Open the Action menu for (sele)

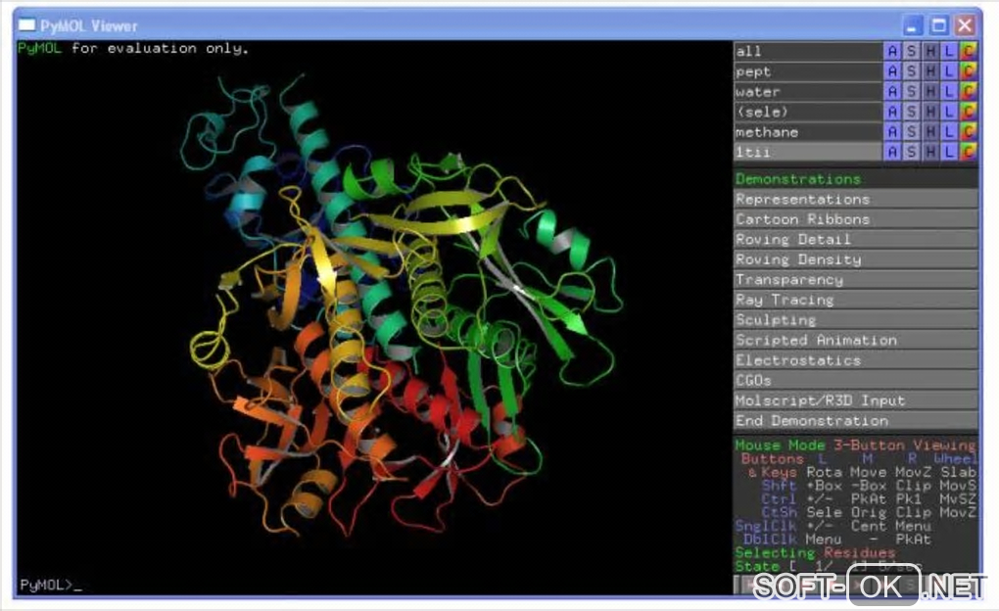[x=892, y=112]
